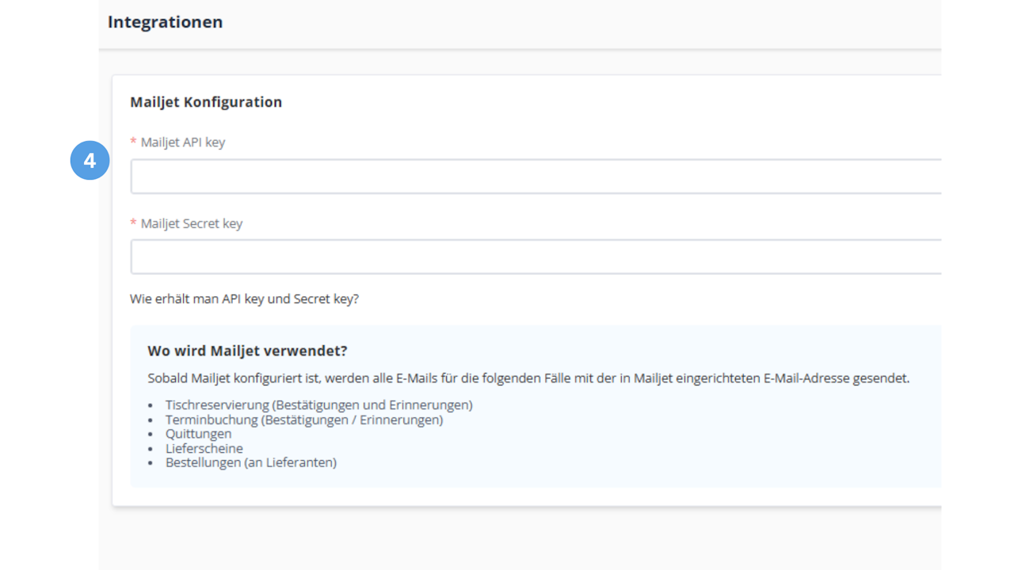Select the 'Bestellungen (an Lieferanten)' list item

[x=251, y=462]
